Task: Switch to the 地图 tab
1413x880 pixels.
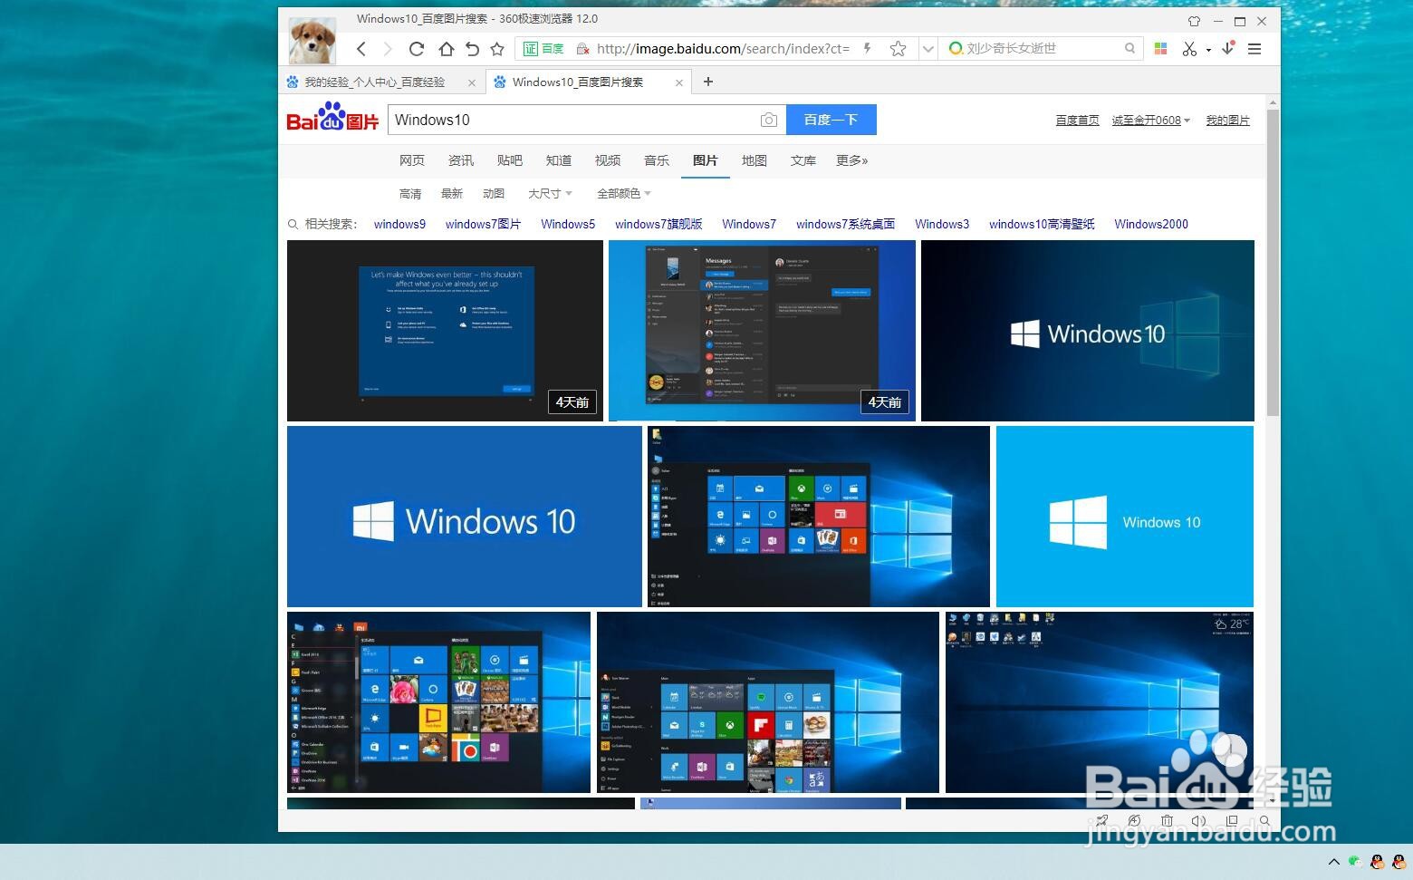Action: pos(755,160)
